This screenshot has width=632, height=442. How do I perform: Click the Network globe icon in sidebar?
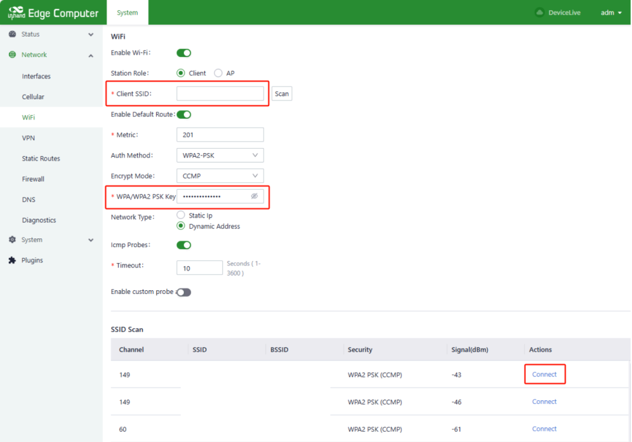[x=12, y=55]
